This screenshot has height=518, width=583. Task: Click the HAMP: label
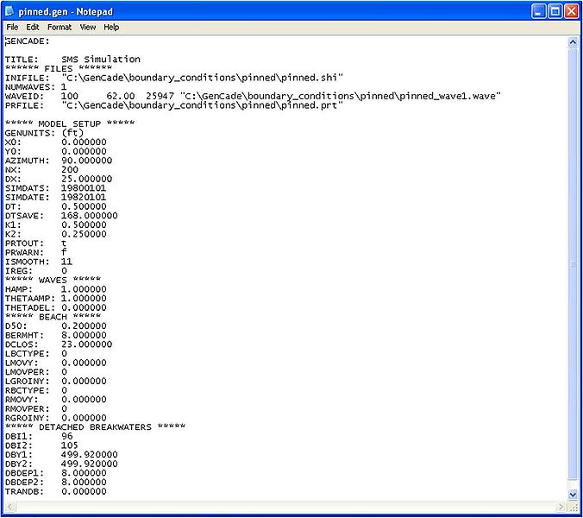tap(19, 289)
